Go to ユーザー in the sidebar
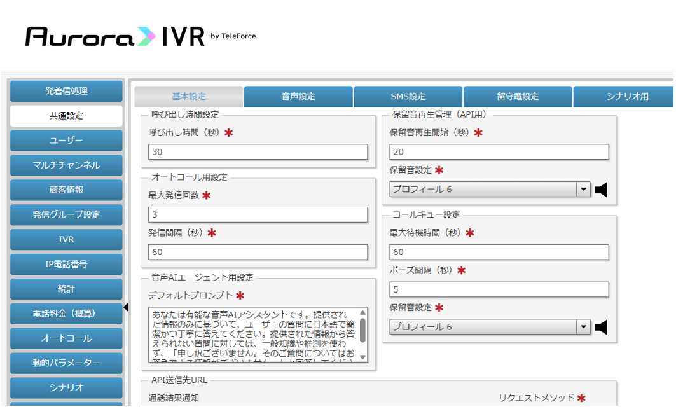This screenshot has height=409, width=676. [x=66, y=141]
